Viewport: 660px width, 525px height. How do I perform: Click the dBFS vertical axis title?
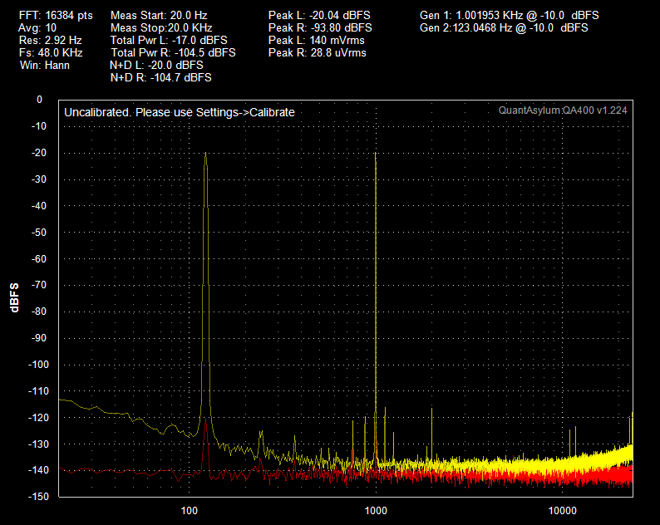click(14, 298)
